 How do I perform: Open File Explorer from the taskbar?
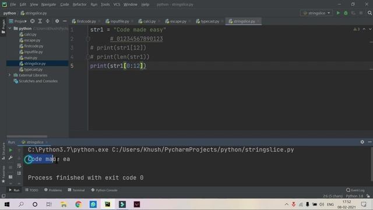[x=64, y=204]
